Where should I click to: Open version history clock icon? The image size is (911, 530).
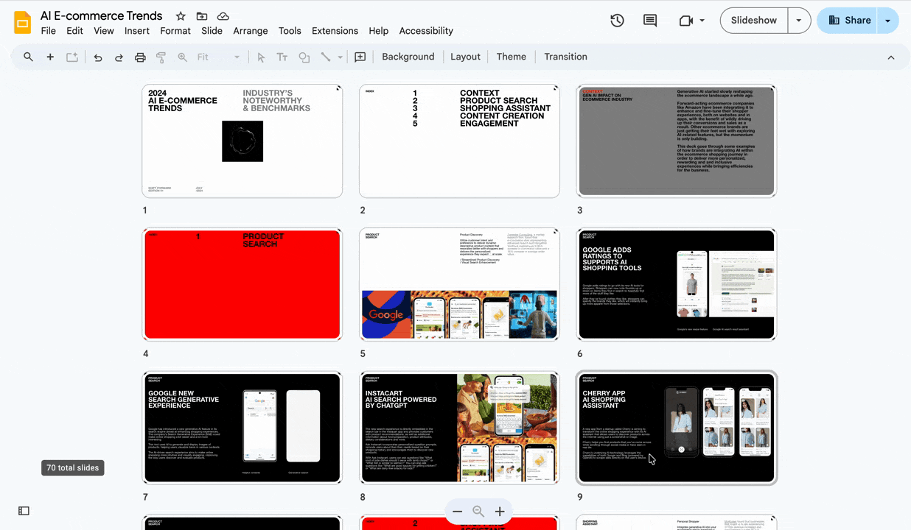pyautogui.click(x=618, y=21)
